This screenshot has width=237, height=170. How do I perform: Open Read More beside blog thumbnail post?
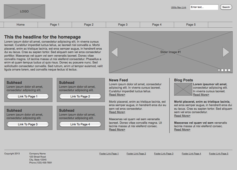pos(201,95)
